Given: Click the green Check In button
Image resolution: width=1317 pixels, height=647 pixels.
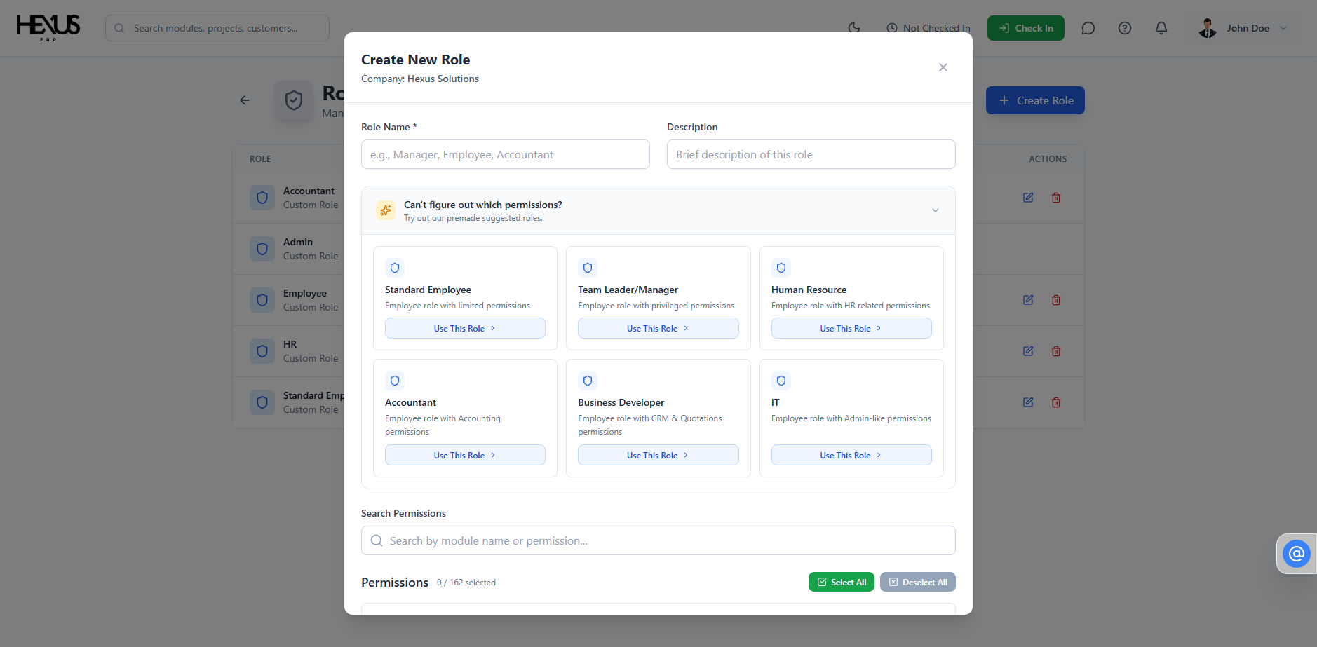Looking at the screenshot, I should 1026,28.
